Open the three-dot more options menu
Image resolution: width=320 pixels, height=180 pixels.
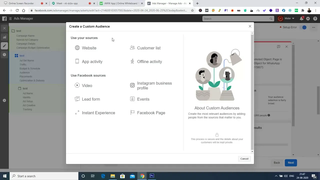tap(313, 27)
